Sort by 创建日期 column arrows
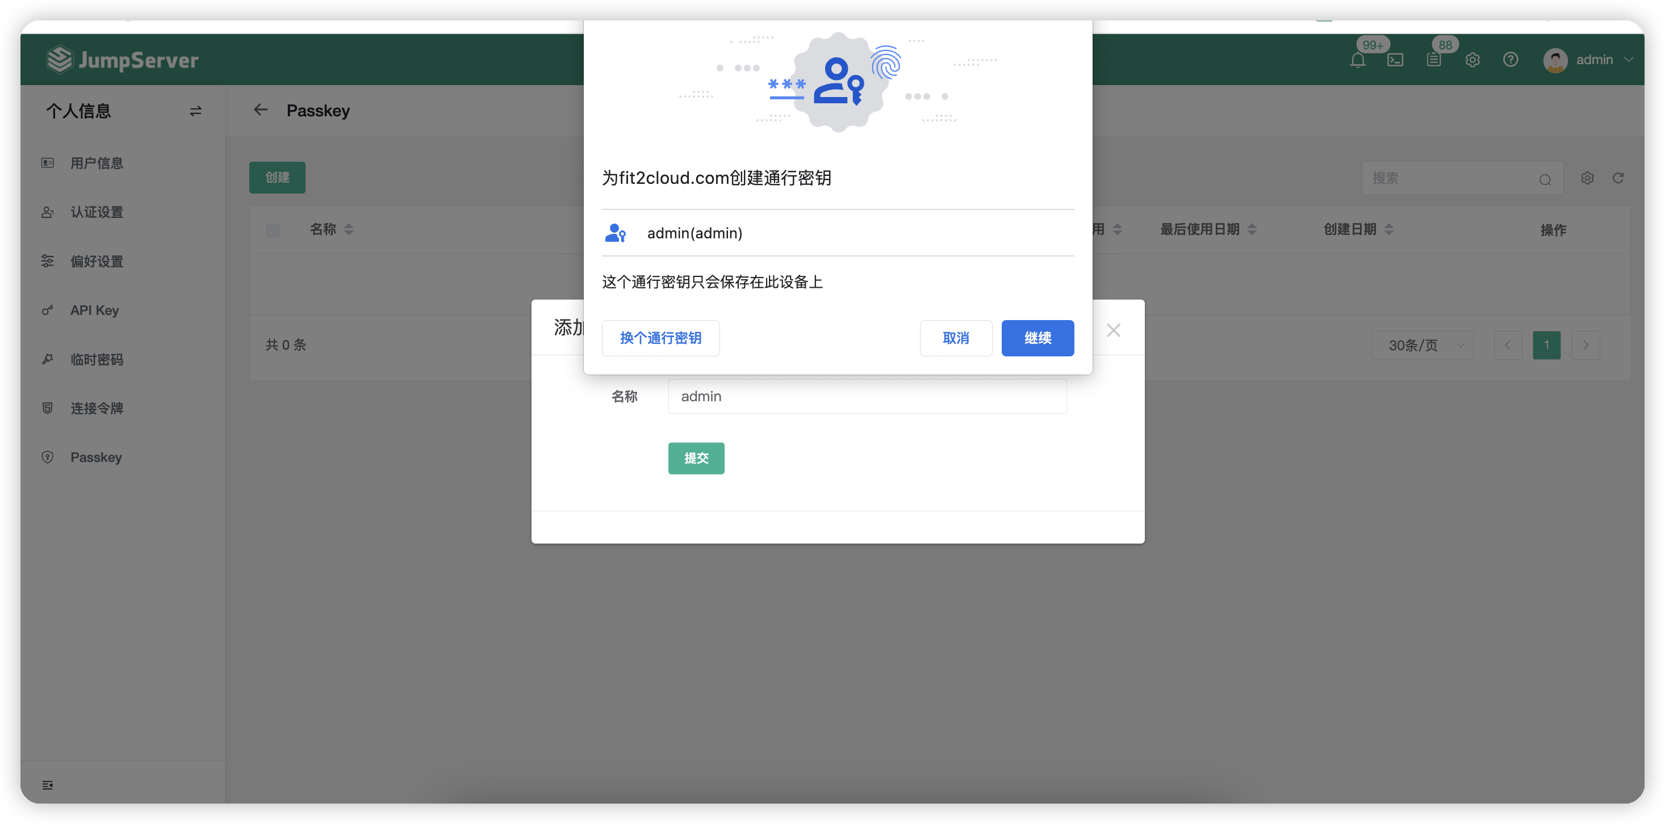 [1389, 230]
